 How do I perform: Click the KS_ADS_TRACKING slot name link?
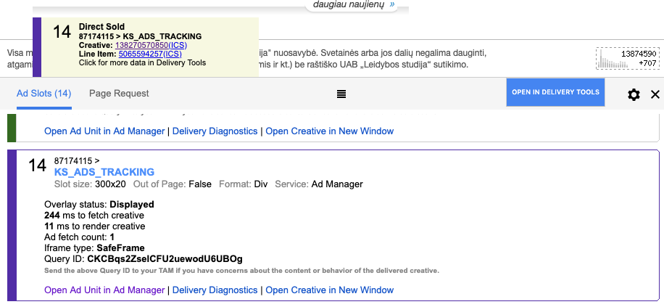point(104,172)
